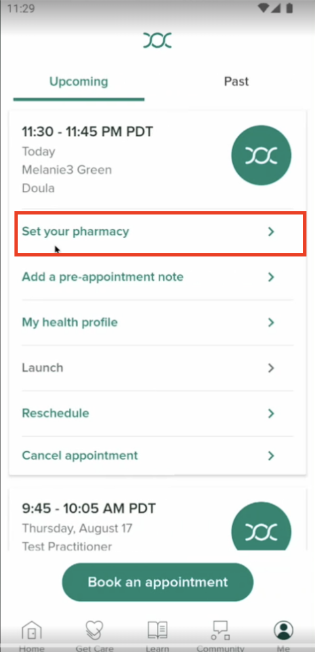Select the Reschedule option

click(157, 413)
